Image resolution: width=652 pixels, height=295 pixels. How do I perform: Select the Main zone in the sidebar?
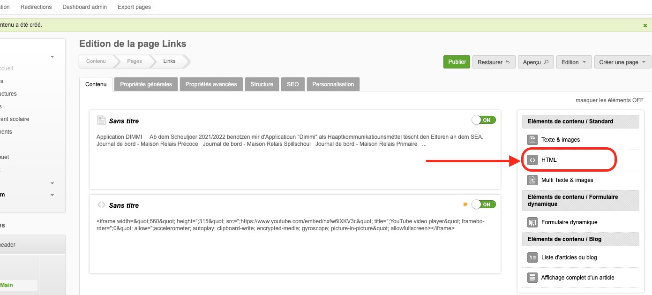pos(7,285)
